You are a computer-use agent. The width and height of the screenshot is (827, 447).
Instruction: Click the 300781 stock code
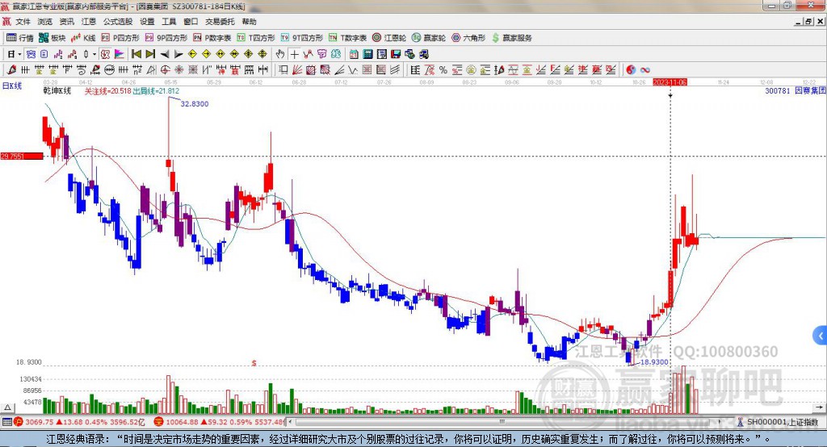click(778, 90)
